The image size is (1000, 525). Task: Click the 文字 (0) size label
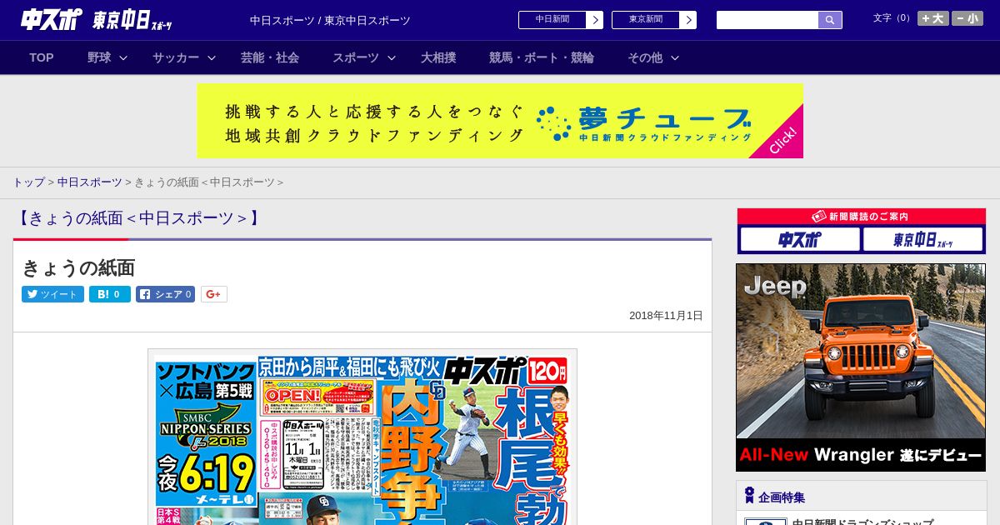pyautogui.click(x=892, y=18)
